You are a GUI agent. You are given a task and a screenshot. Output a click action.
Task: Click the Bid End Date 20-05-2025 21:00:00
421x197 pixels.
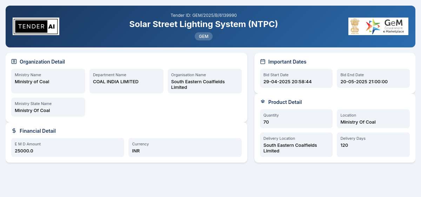[x=364, y=82]
